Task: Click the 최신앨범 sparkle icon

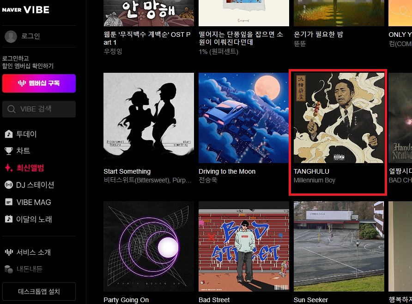Action: pos(9,168)
